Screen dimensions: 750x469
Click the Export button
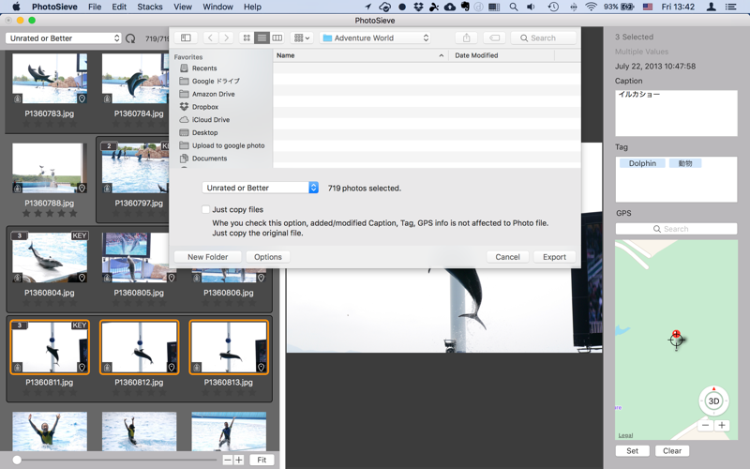[x=554, y=257]
